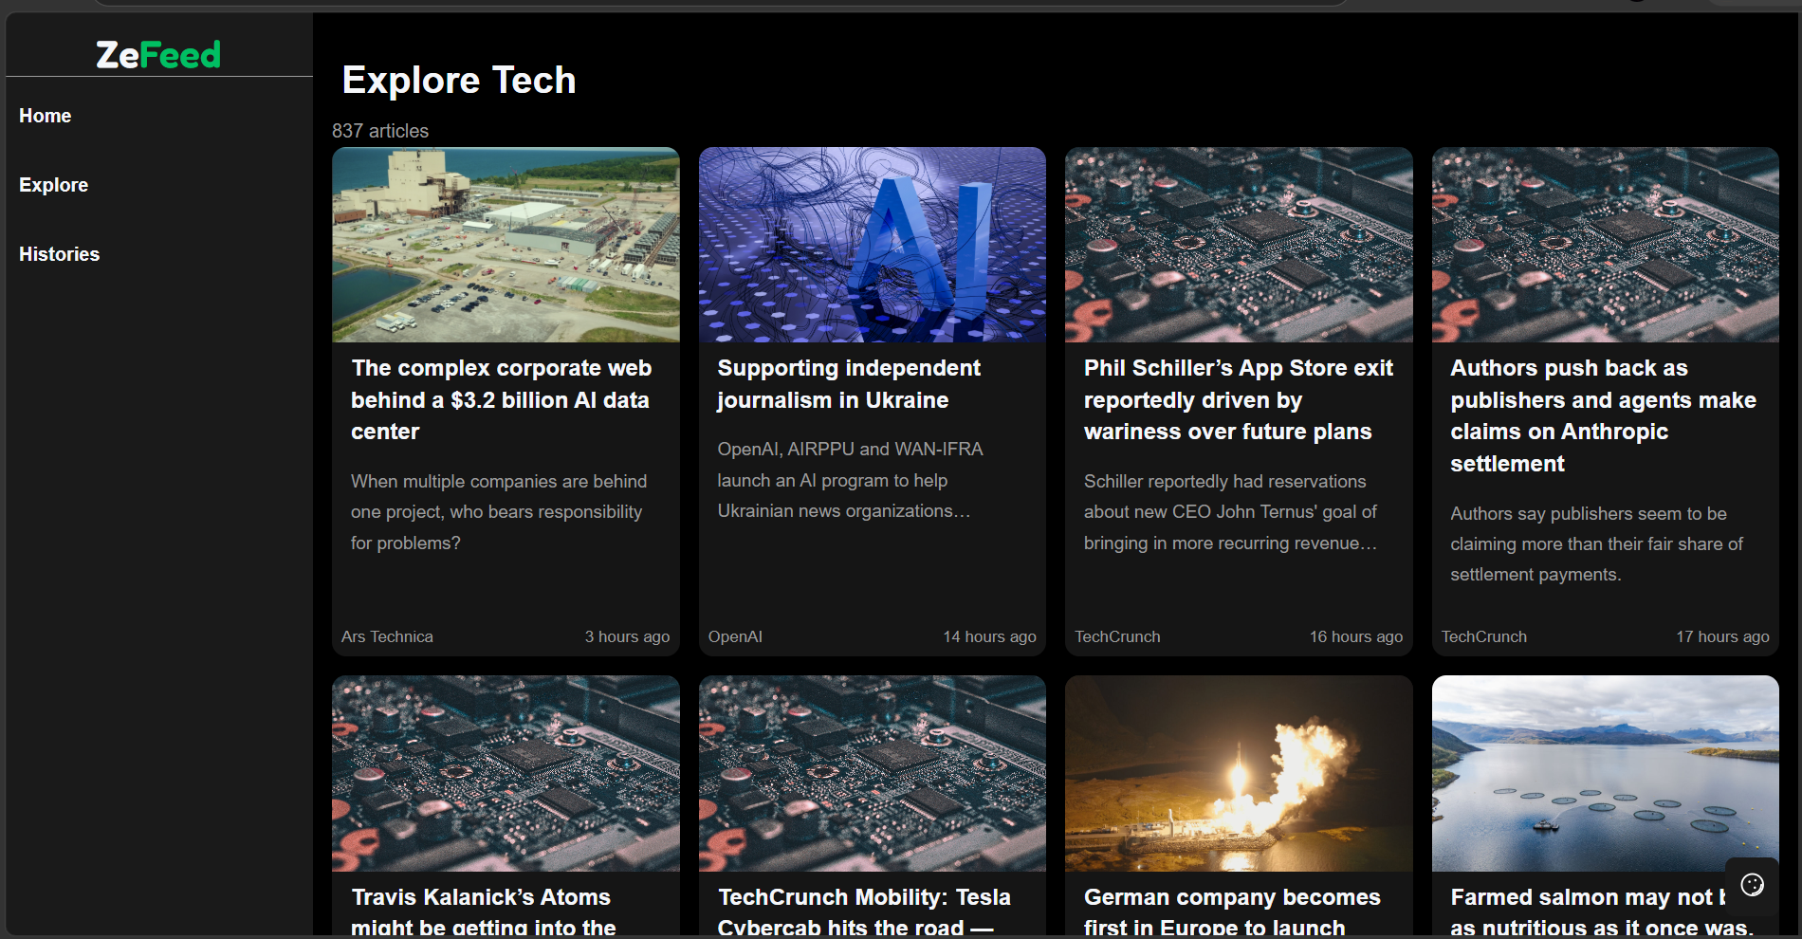The height and width of the screenshot is (939, 1802).
Task: Click 'OpenAI, AIRPPU and WAN-IFRA' summary
Action: click(x=850, y=480)
